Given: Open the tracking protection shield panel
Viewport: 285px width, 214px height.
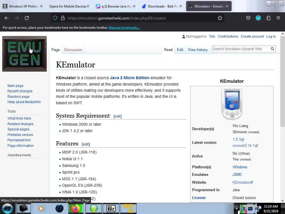Looking at the screenshot, I should click(x=55, y=18).
